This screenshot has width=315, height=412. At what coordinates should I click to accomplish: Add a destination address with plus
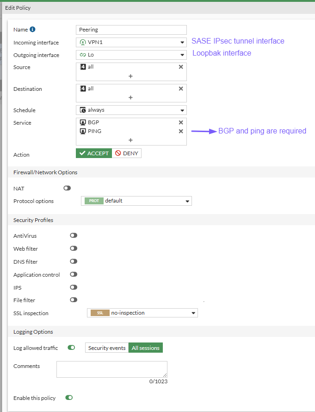(x=130, y=97)
